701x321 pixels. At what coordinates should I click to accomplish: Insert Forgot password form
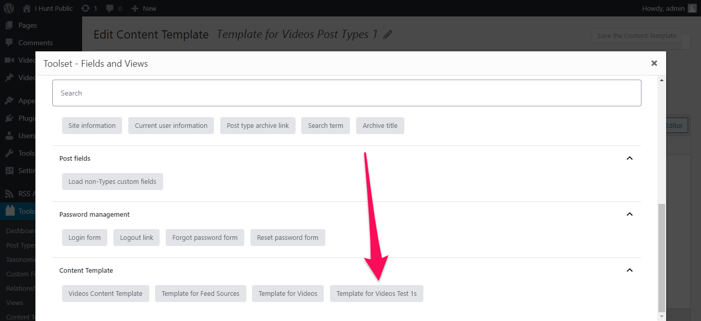(x=205, y=237)
